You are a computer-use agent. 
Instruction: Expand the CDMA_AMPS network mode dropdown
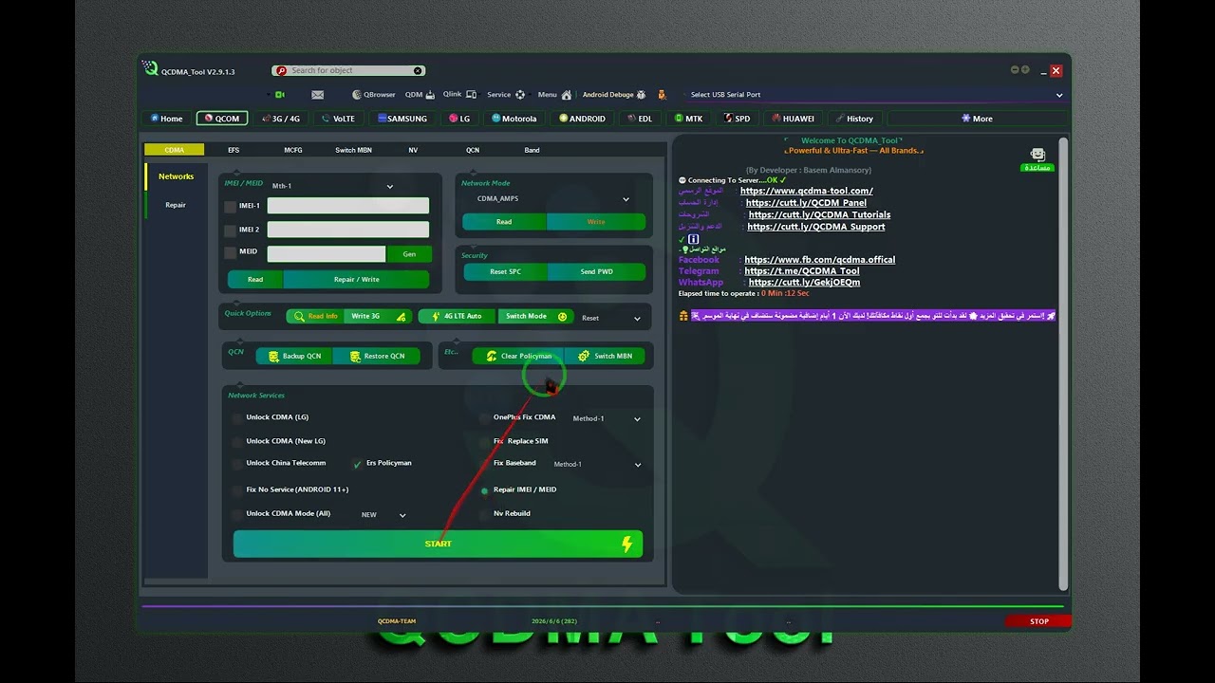[x=552, y=199]
